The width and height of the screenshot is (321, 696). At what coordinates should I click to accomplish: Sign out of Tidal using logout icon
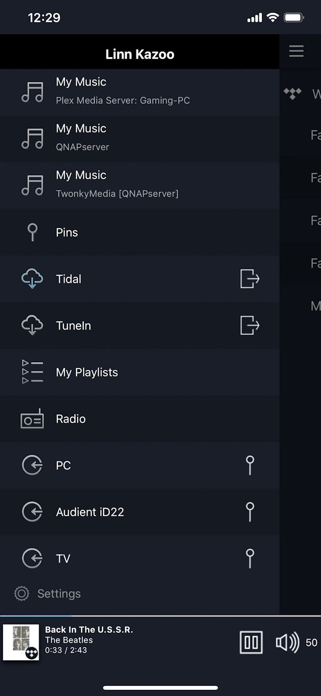[250, 279]
